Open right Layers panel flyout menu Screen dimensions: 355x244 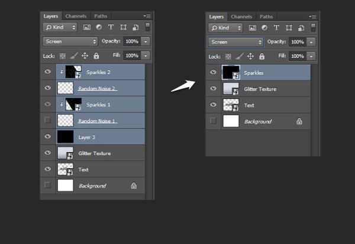[x=312, y=17]
